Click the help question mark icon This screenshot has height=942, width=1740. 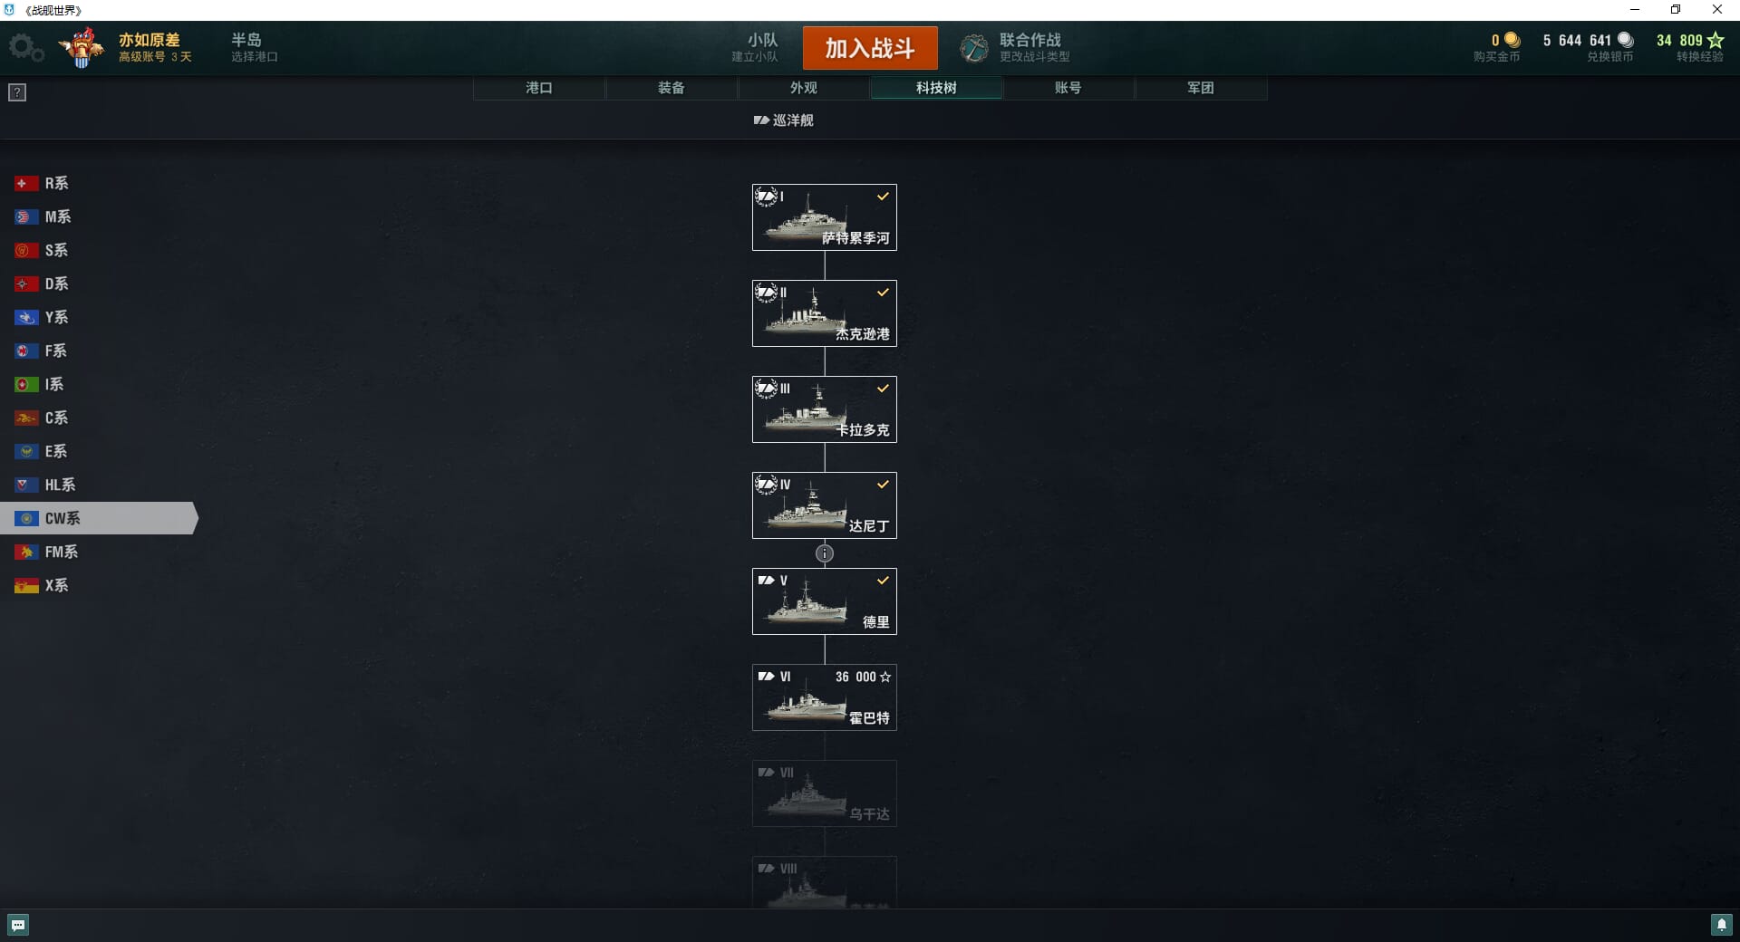(x=17, y=92)
